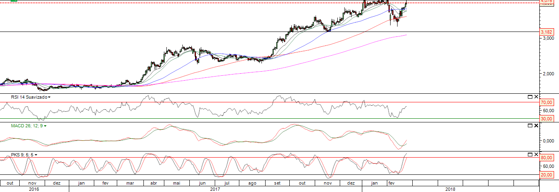
Task: Click the 2017 year on time axis
Action: pos(215,189)
